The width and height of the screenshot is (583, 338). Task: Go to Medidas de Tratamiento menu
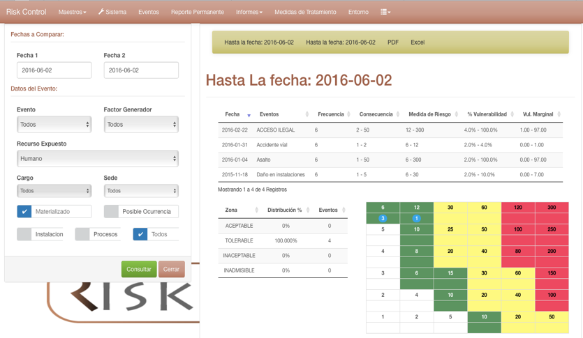304,12
